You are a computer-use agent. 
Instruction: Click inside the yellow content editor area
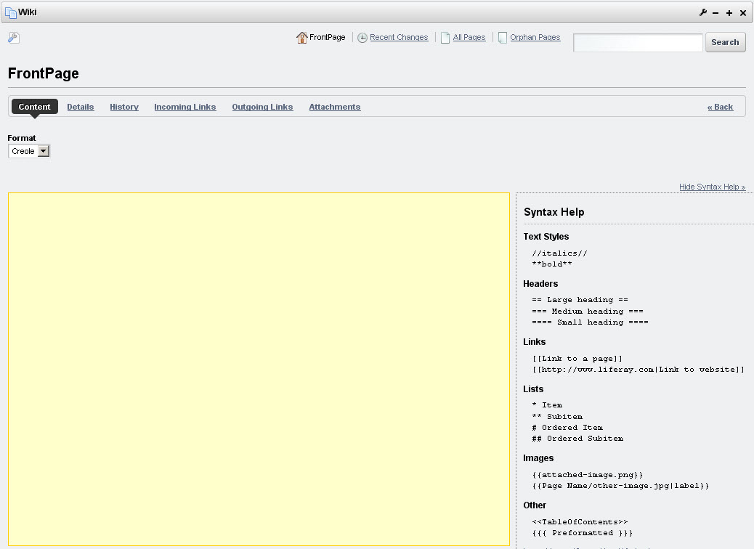(259, 369)
